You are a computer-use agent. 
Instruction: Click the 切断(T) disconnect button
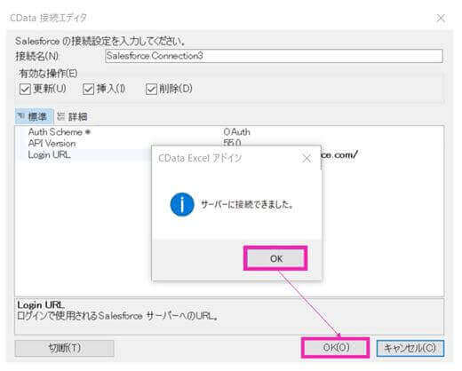[64, 348]
